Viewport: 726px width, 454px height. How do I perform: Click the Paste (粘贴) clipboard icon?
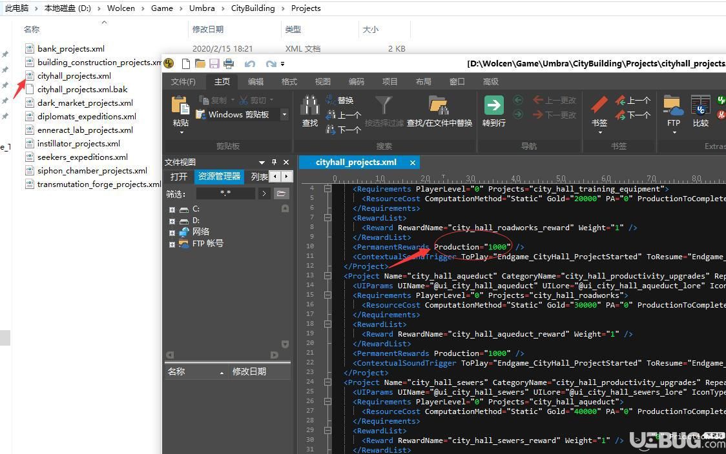point(181,105)
